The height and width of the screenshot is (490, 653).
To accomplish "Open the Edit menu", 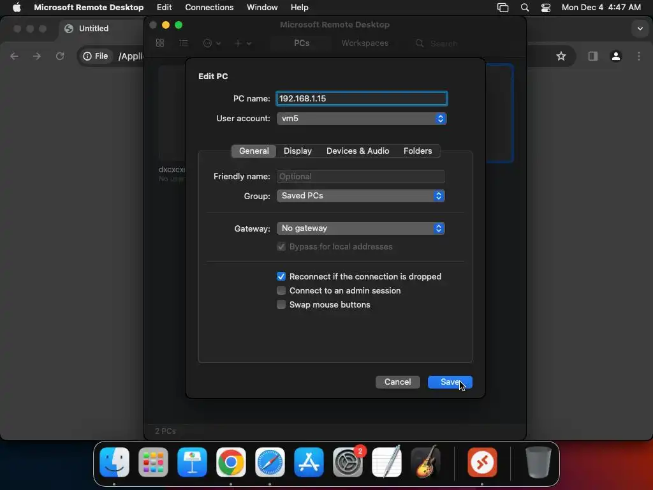I will 164,8.
